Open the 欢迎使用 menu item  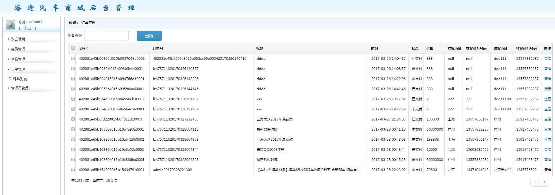click(x=18, y=39)
